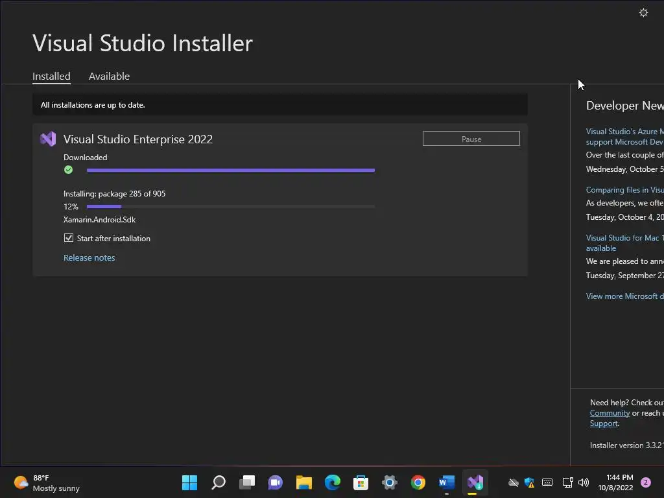Select Visual Studio Installer taskbar icon
Viewport: 664px width, 498px height.
[475, 482]
